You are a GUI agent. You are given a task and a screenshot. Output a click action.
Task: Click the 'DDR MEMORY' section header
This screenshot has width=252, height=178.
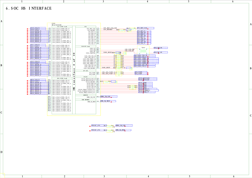pos(85,100)
